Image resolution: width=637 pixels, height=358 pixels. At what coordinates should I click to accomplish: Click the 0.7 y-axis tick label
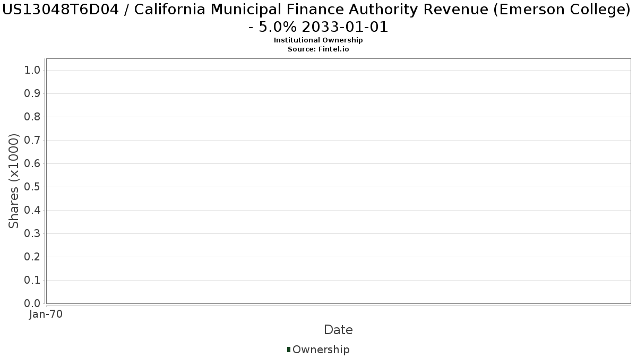tap(32, 141)
